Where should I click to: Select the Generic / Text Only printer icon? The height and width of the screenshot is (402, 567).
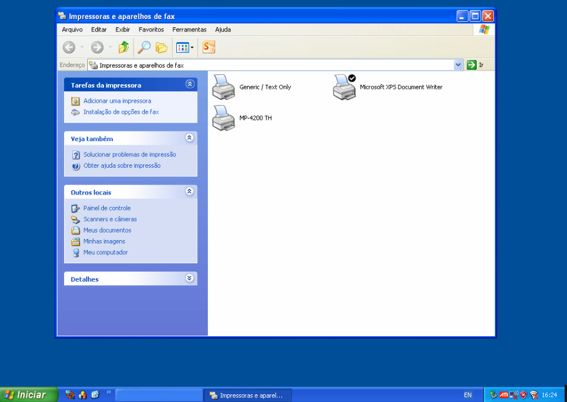224,87
